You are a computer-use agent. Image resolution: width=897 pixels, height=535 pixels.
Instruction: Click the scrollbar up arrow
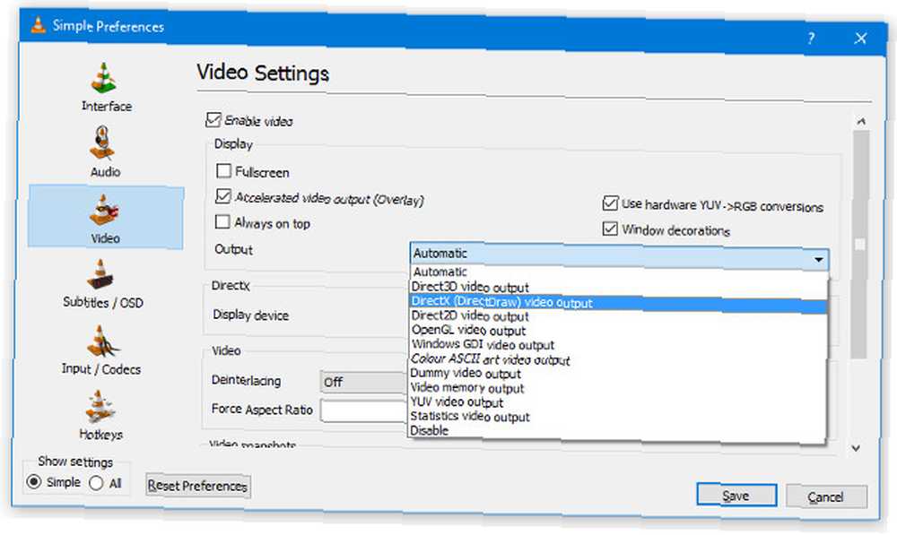[x=861, y=121]
